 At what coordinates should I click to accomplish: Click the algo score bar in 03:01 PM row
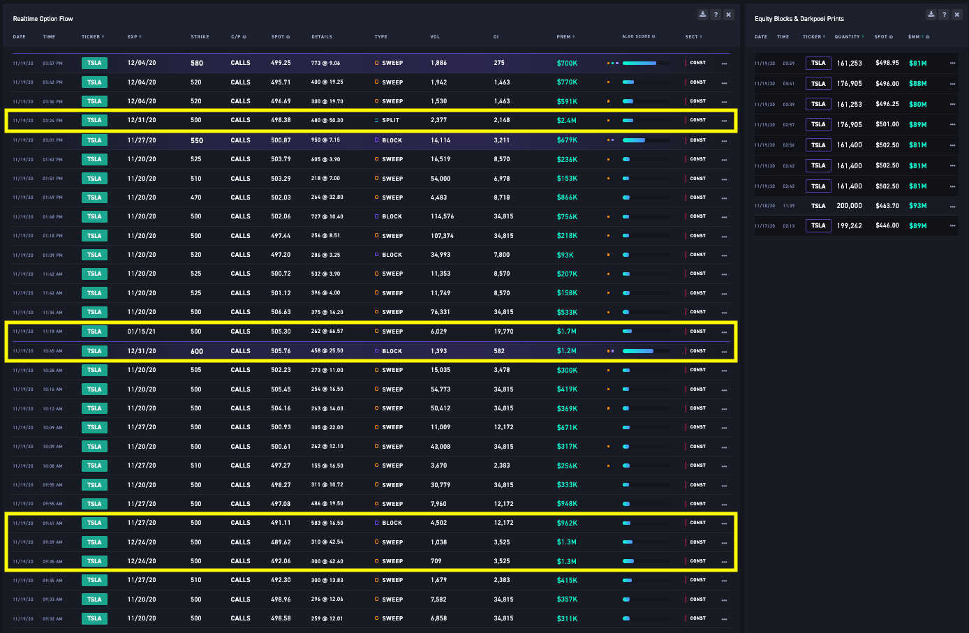[646, 140]
